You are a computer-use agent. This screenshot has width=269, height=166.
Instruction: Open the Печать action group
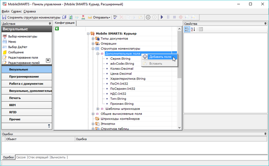(27, 98)
